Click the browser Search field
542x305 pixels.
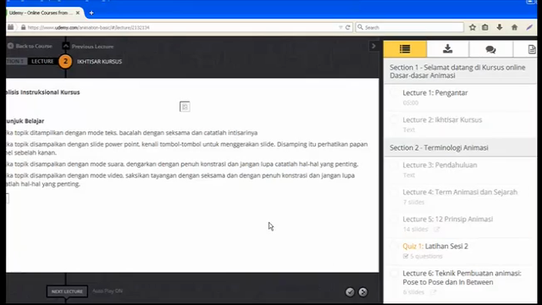coord(410,27)
